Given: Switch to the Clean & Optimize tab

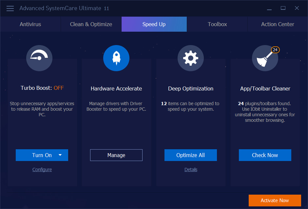Looking at the screenshot, I should (91, 24).
